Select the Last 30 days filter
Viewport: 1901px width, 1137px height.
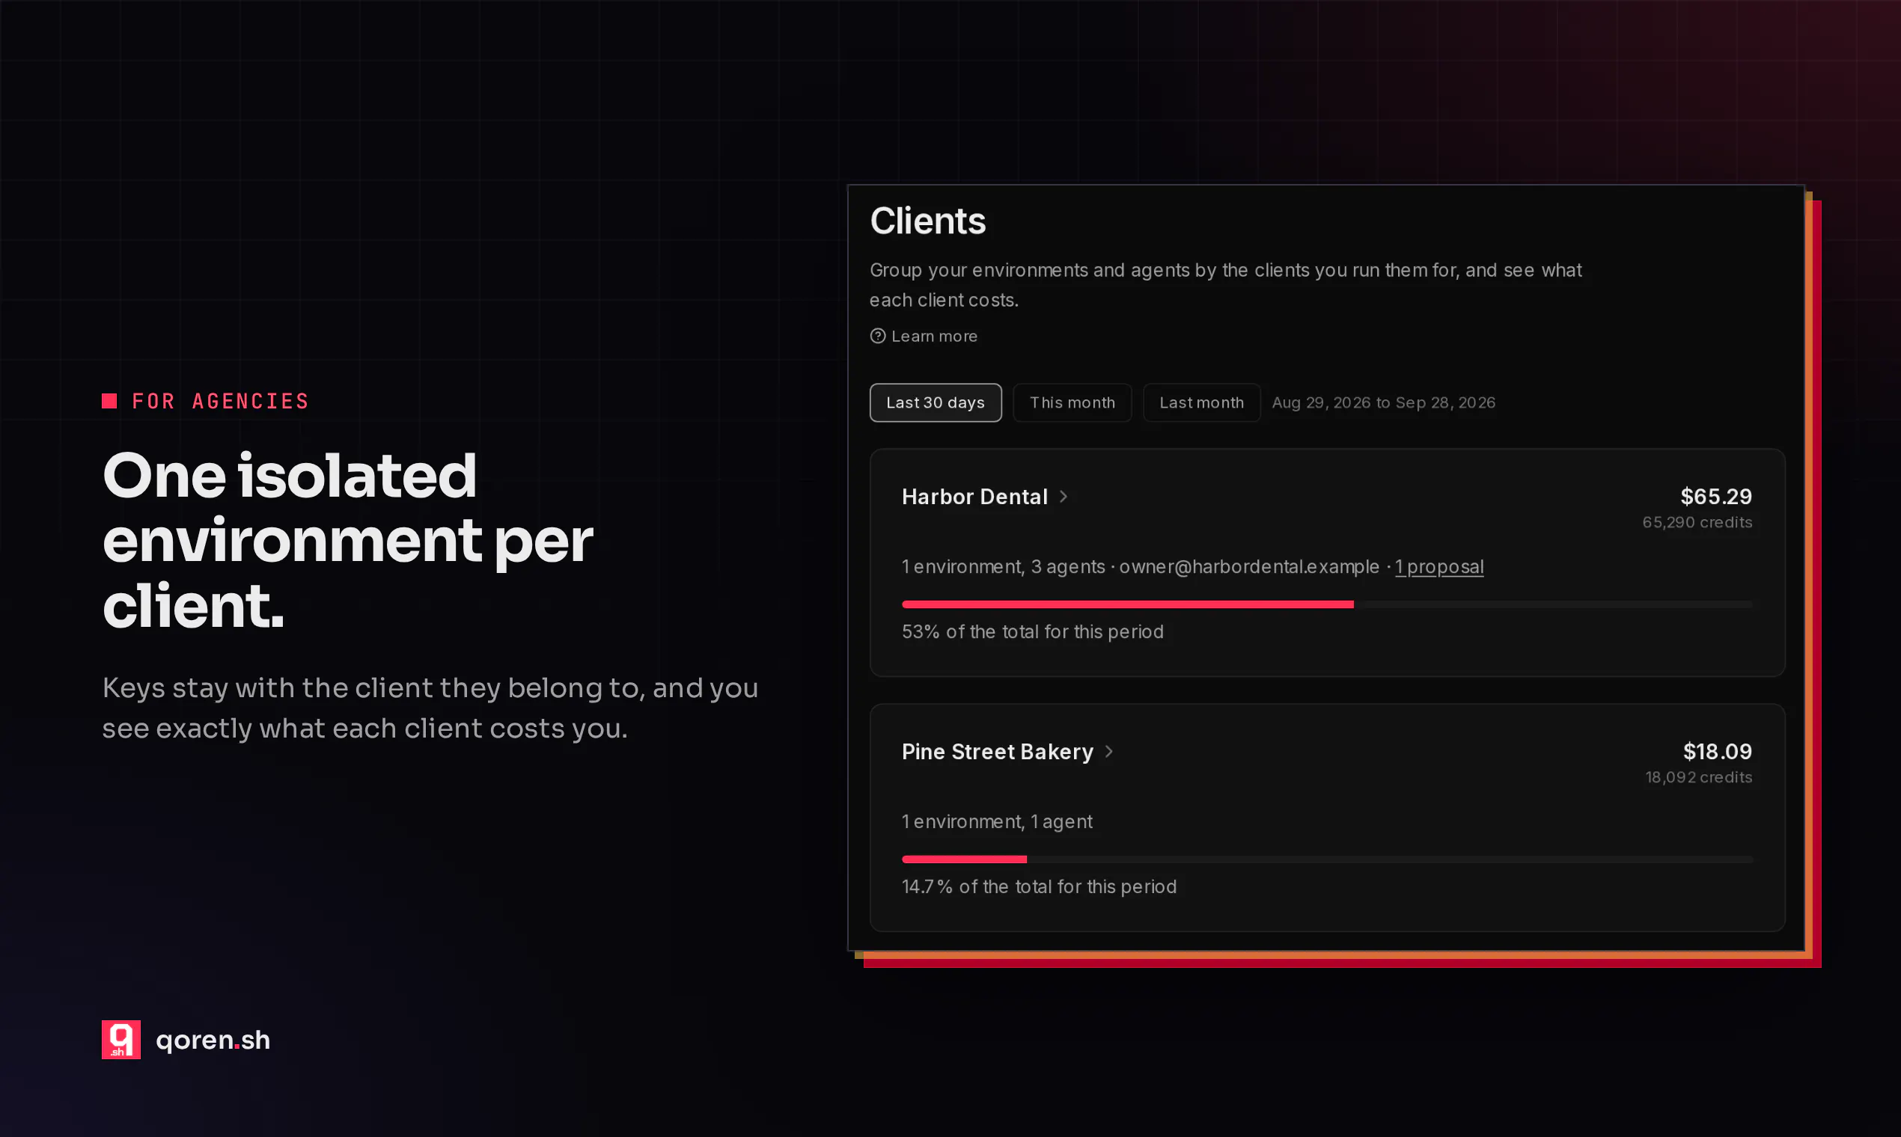pos(936,403)
